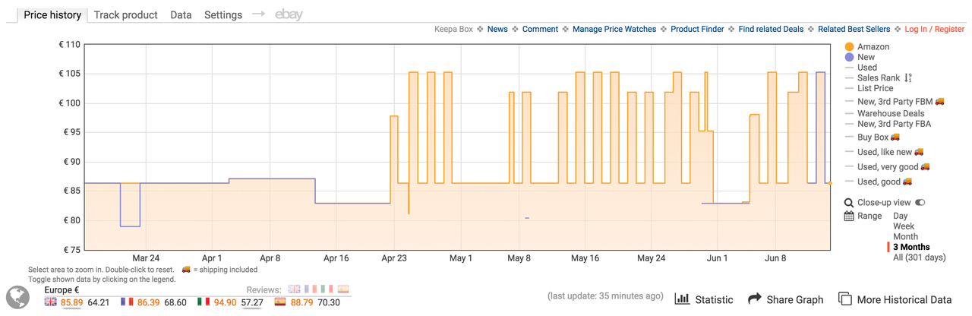Viewport: 972px width, 316px height.
Task: Switch to the Track product tab
Action: coord(125,14)
